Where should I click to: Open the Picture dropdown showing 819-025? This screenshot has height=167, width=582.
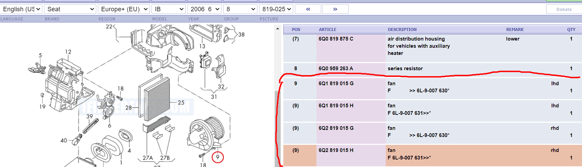click(276, 9)
